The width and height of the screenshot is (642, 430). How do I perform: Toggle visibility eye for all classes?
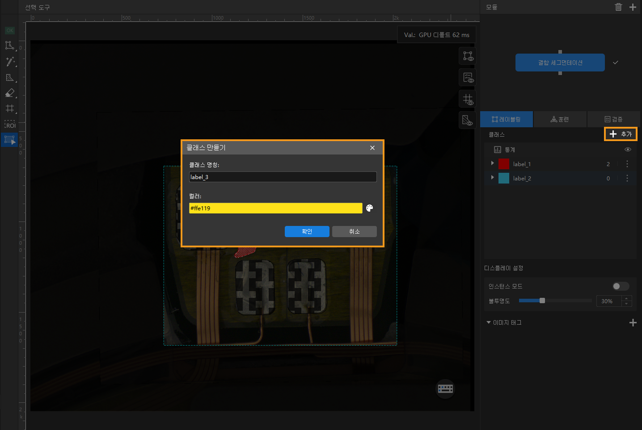coord(628,150)
